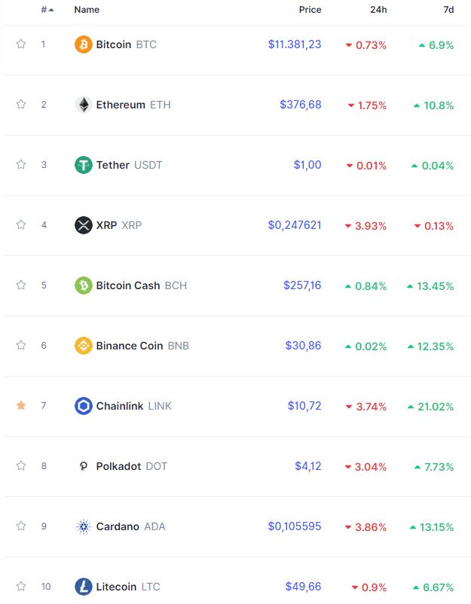The height and width of the screenshot is (604, 471).
Task: Click the blue Chainlink hexagon icon
Action: tap(83, 406)
